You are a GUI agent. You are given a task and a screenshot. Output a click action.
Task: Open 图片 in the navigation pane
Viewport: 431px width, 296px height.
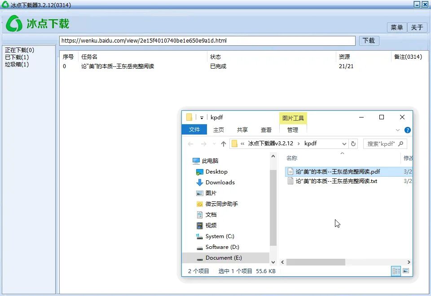coord(211,193)
